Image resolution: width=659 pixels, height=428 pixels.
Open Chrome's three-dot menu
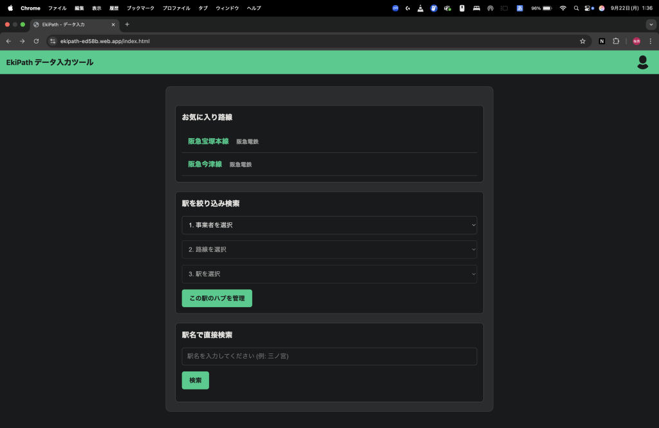[650, 41]
